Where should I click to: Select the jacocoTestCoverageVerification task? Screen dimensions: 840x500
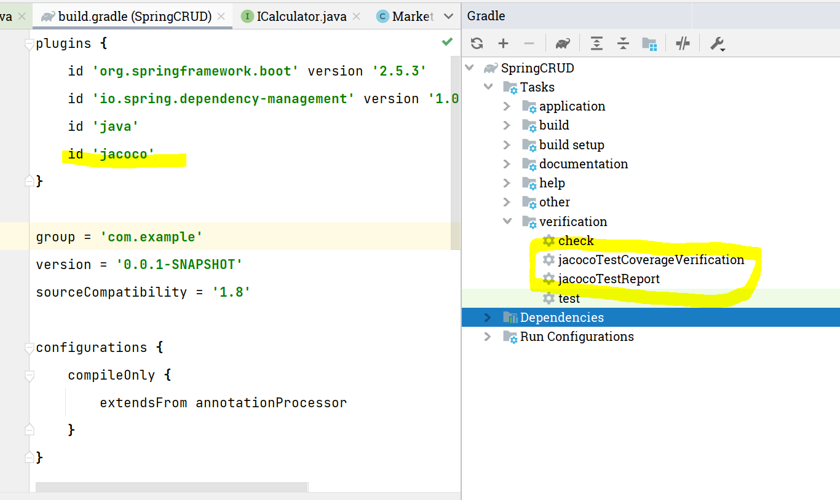[651, 260]
